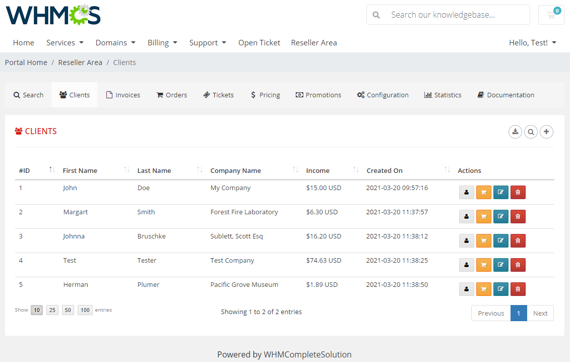Sort table by Company Name column
570x362 pixels.
click(254, 170)
